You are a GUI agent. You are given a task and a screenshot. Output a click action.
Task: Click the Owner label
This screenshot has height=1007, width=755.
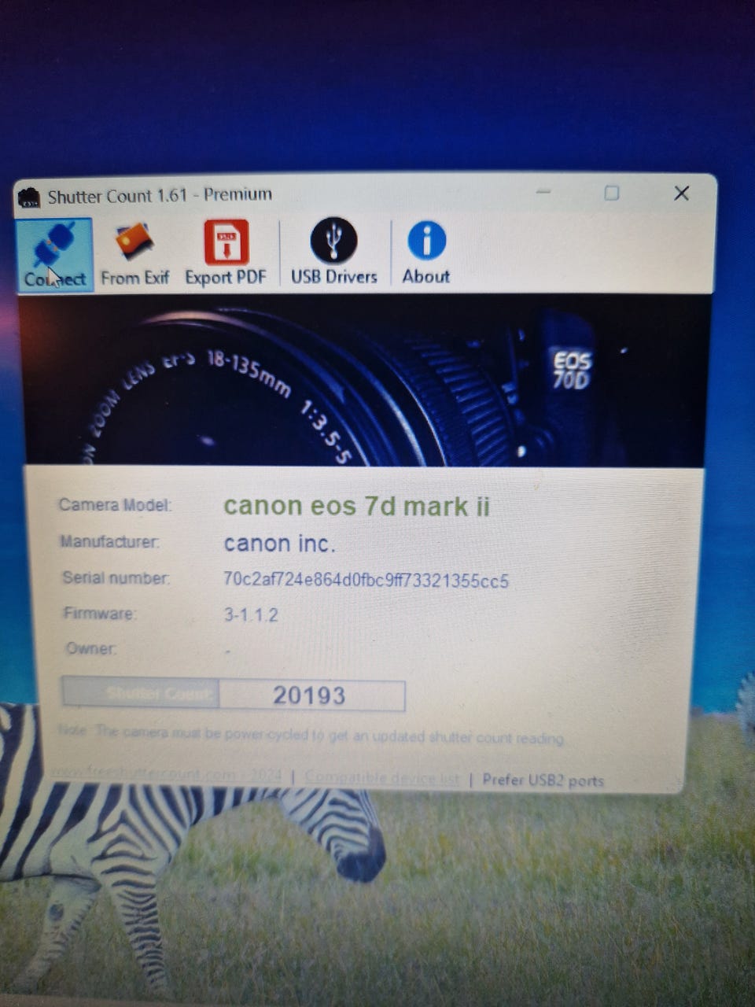coord(91,649)
